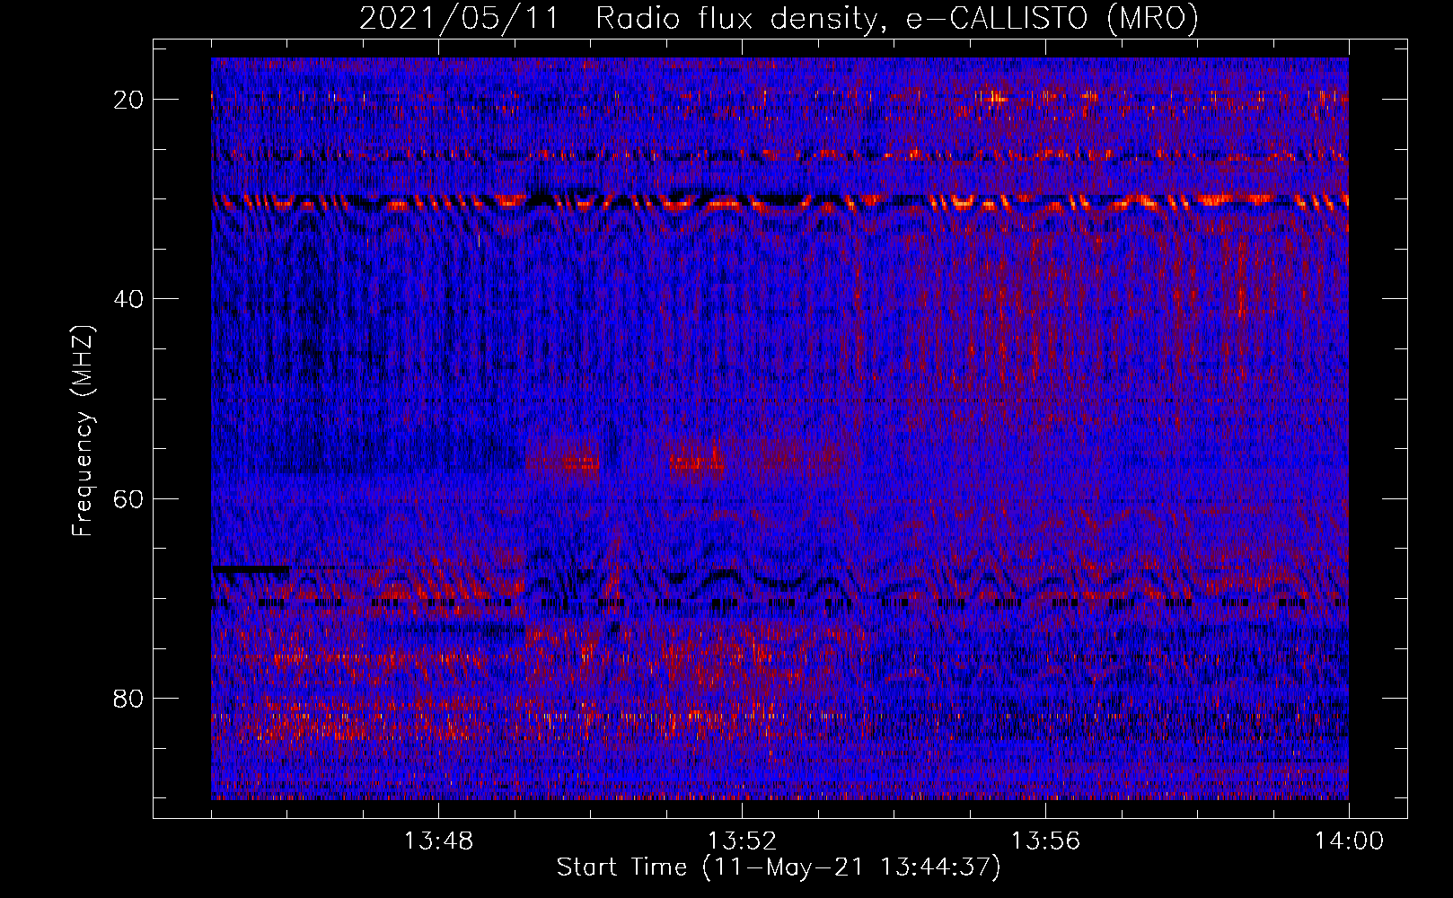Image resolution: width=1453 pixels, height=898 pixels.
Task: Click the plot title '2021/05/11 Radio flux density'
Action: pos(779,18)
